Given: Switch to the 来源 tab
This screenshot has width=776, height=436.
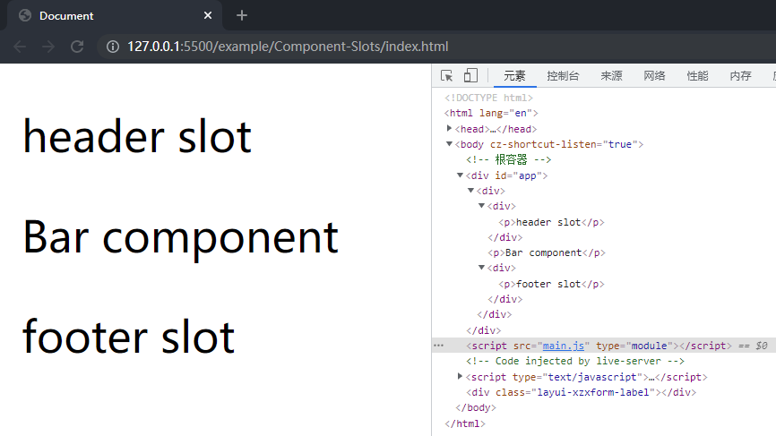Looking at the screenshot, I should (611, 75).
